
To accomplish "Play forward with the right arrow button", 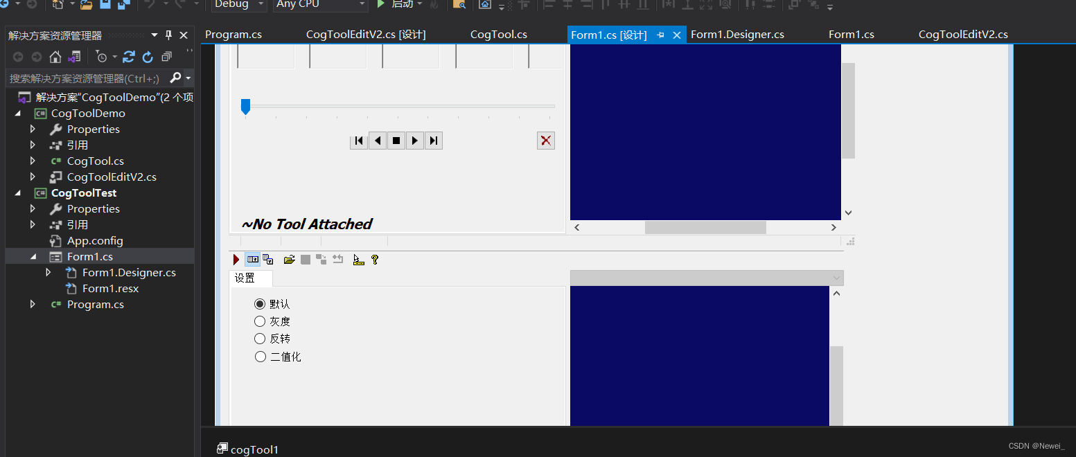I will point(414,141).
